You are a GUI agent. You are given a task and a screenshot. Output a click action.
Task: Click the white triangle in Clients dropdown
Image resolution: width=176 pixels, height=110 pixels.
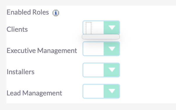112,27
